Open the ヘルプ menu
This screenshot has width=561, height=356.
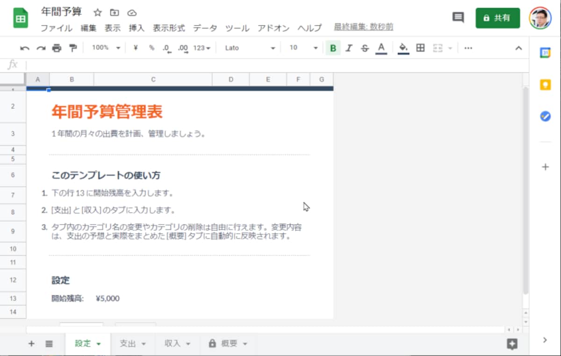(309, 28)
